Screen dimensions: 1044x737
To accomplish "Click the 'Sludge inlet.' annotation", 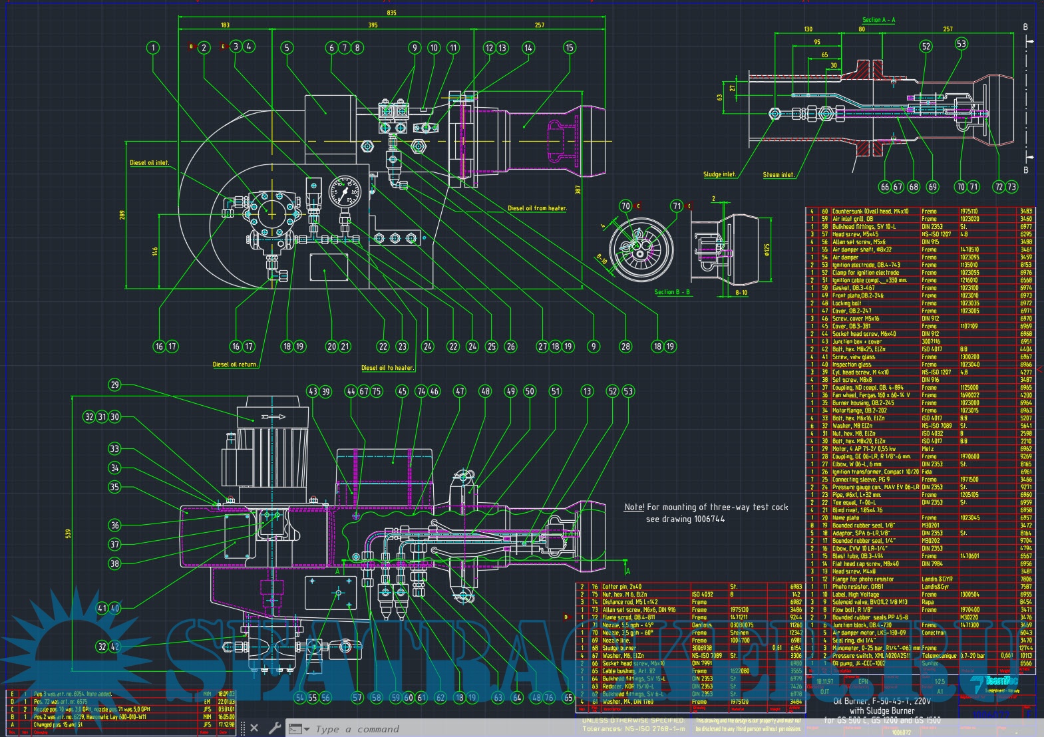I will coord(719,174).
